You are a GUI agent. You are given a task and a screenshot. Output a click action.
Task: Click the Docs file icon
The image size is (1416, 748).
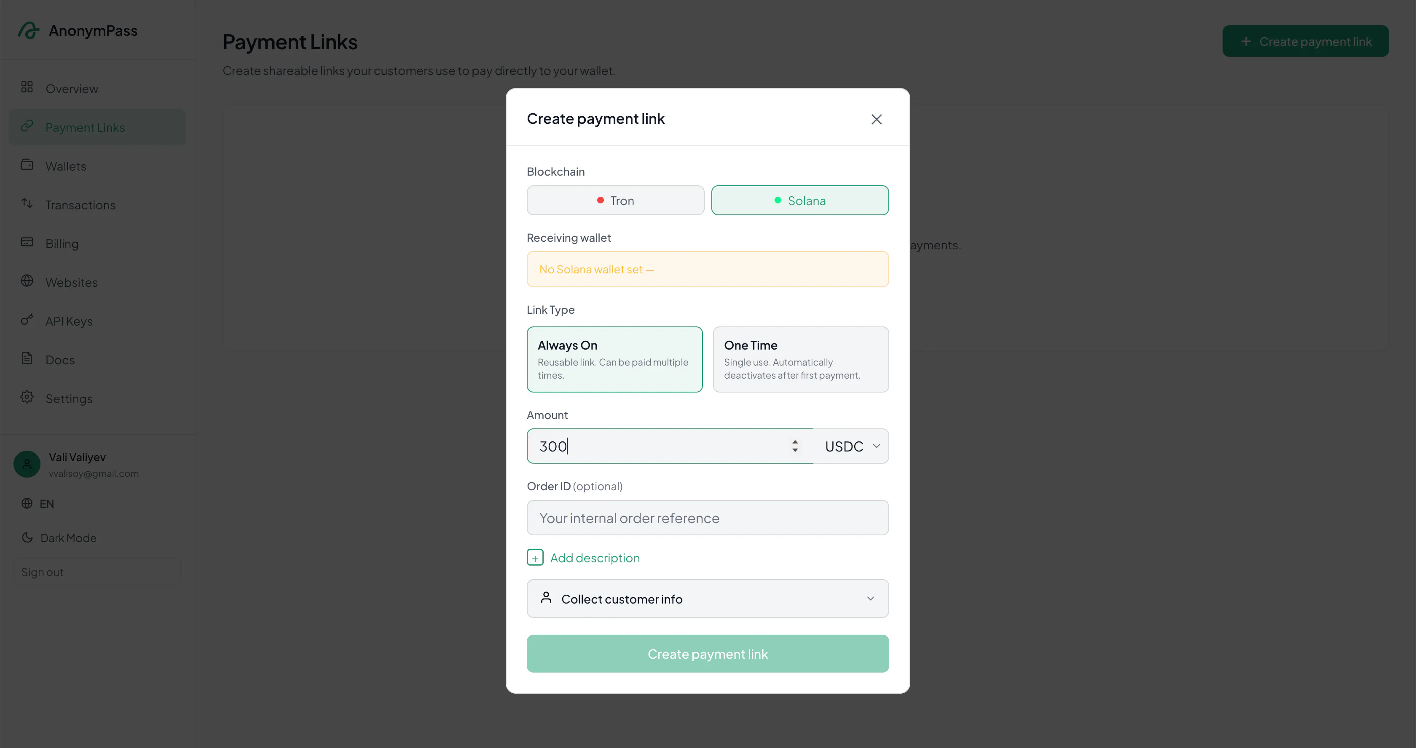27,358
